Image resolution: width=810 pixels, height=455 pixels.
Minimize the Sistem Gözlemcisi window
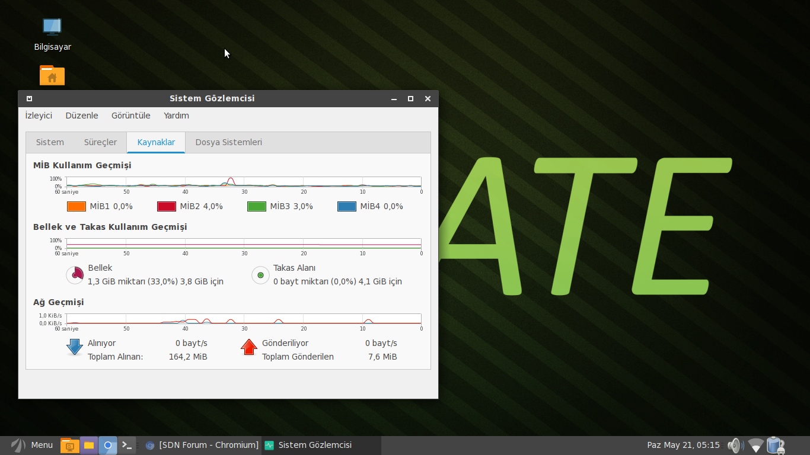(x=394, y=98)
